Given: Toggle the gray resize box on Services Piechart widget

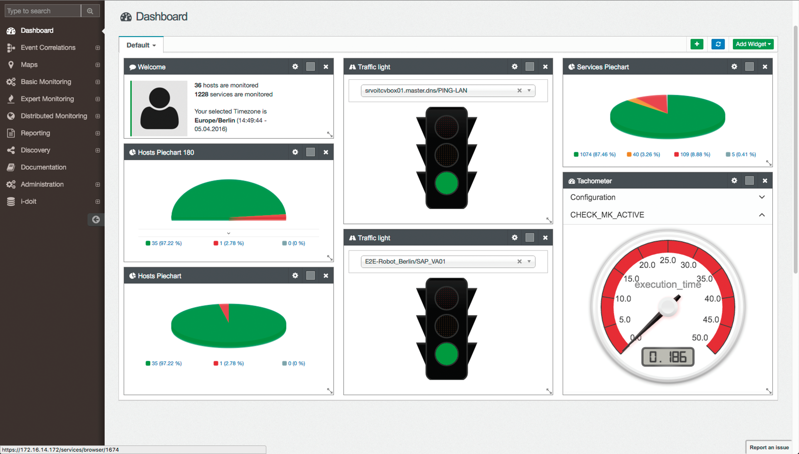Looking at the screenshot, I should tap(749, 66).
